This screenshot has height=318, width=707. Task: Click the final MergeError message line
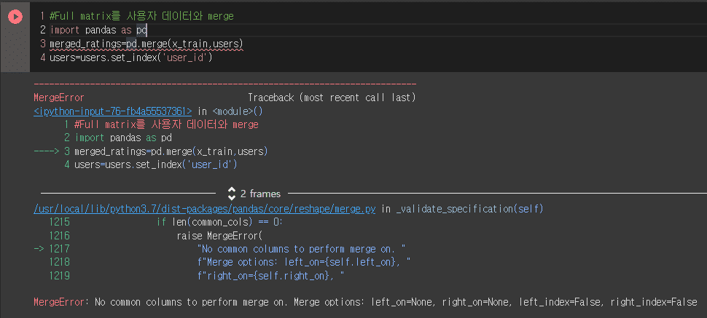tap(365, 302)
